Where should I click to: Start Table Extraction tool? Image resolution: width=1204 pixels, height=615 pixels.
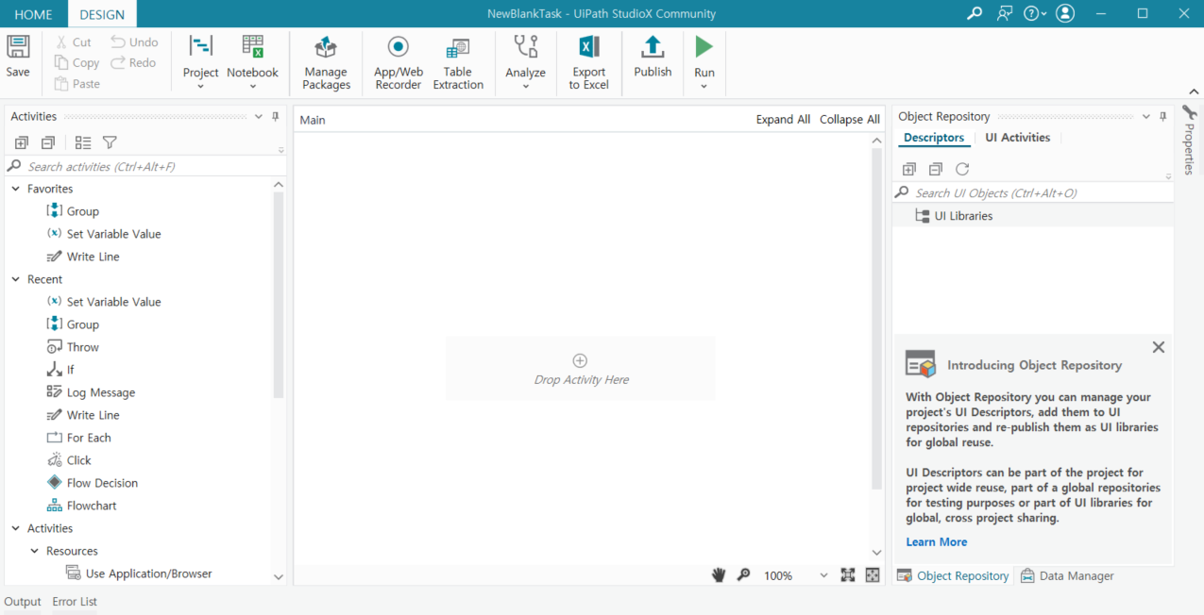tap(458, 62)
